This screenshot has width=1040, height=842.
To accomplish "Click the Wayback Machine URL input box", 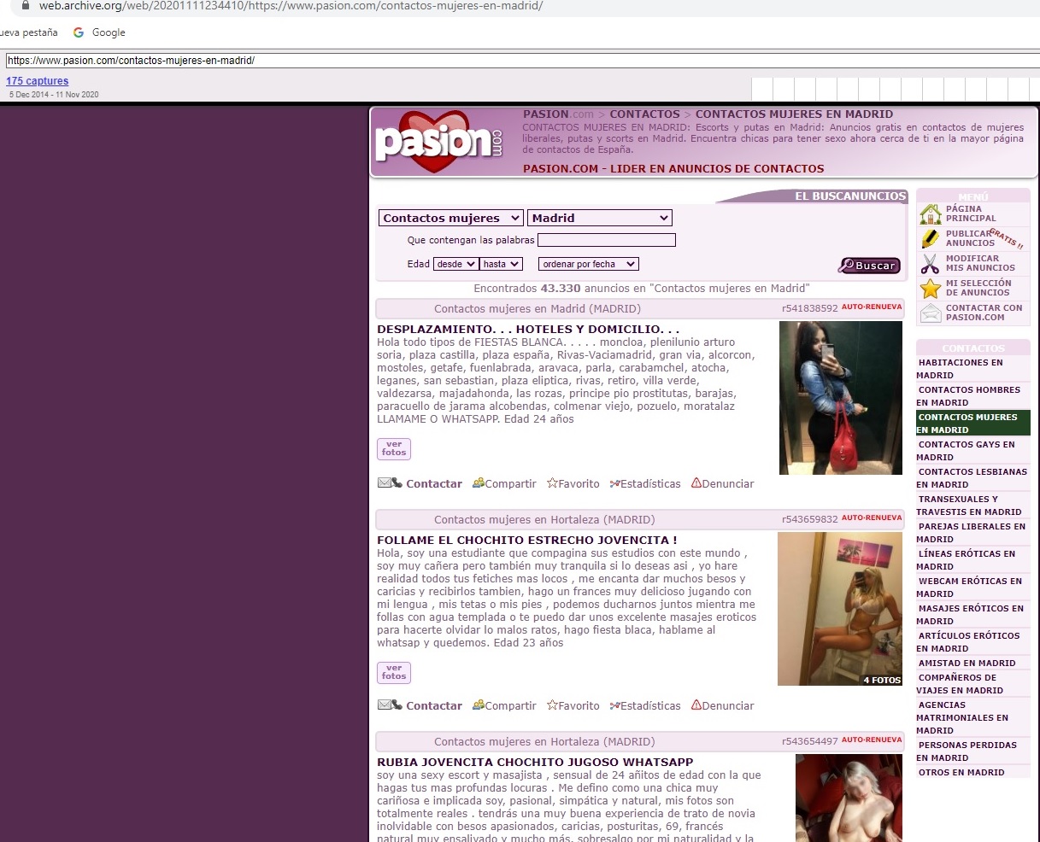I will 521,61.
